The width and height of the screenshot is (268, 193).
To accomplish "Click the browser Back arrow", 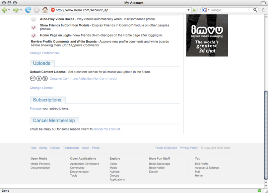I will click(x=4, y=10).
